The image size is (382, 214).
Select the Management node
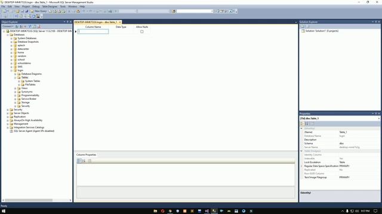21,124
